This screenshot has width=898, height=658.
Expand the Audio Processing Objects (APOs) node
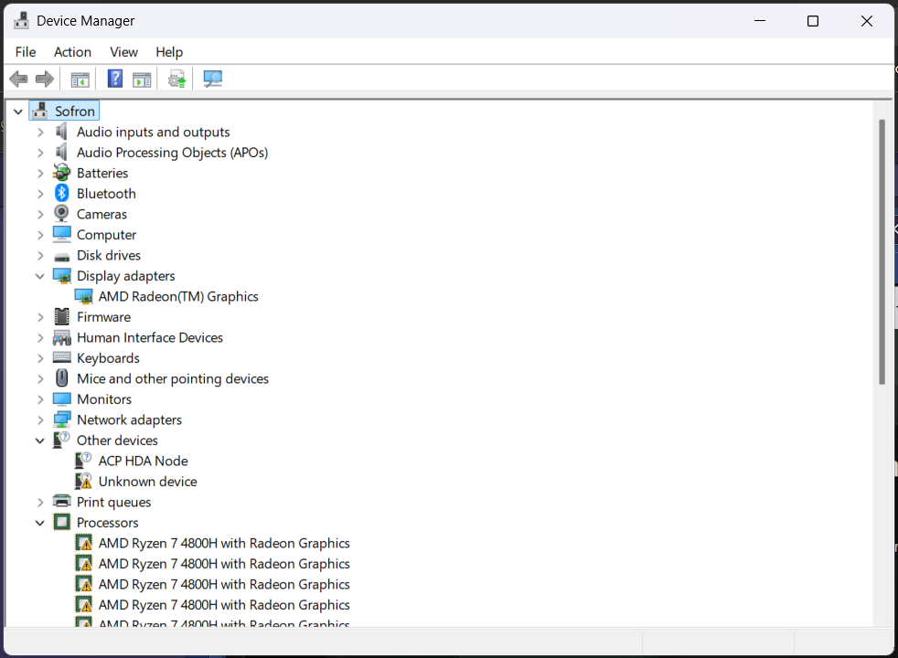tap(40, 153)
